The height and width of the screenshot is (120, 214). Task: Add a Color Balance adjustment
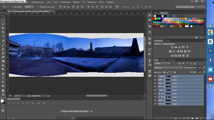(x=174, y=51)
